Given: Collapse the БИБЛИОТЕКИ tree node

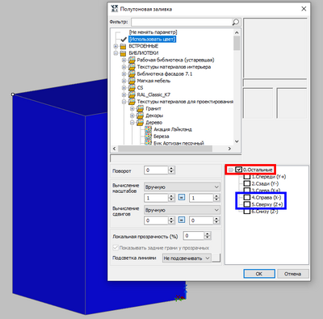Looking at the screenshot, I should [x=115, y=53].
